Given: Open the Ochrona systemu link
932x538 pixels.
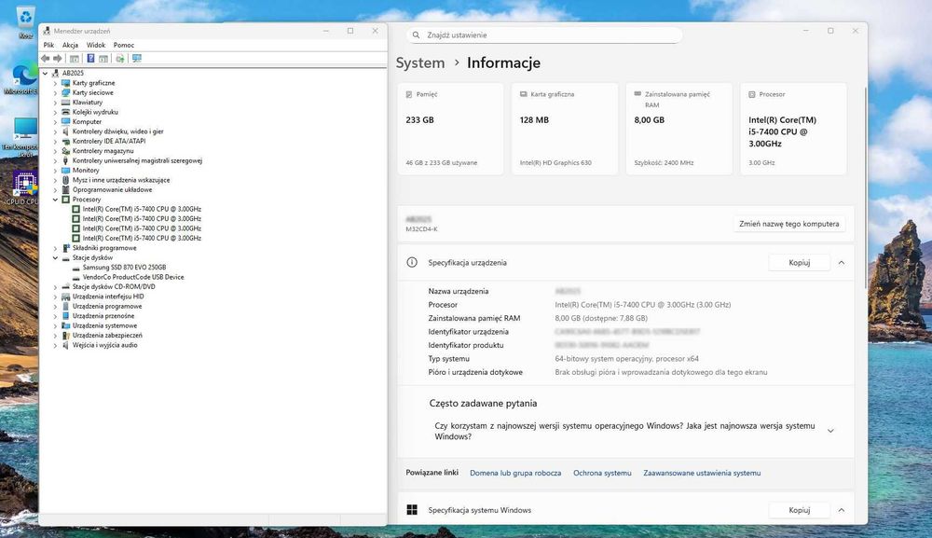Looking at the screenshot, I should (602, 474).
